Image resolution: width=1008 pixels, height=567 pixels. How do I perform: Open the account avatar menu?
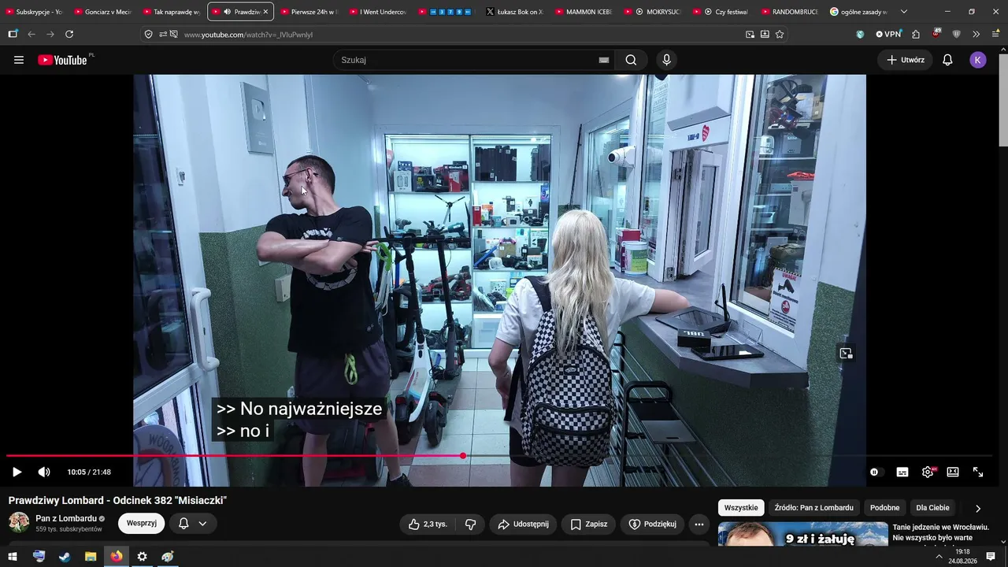coord(978,60)
